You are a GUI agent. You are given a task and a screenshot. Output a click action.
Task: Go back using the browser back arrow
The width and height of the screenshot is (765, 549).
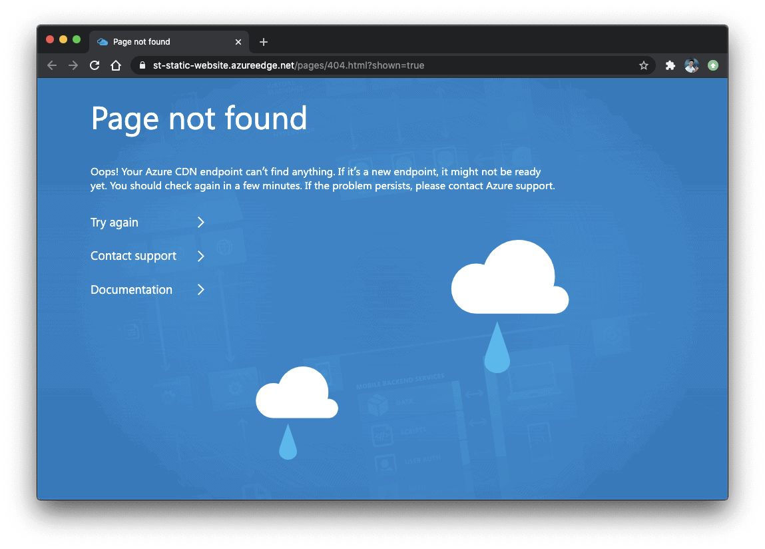point(52,65)
